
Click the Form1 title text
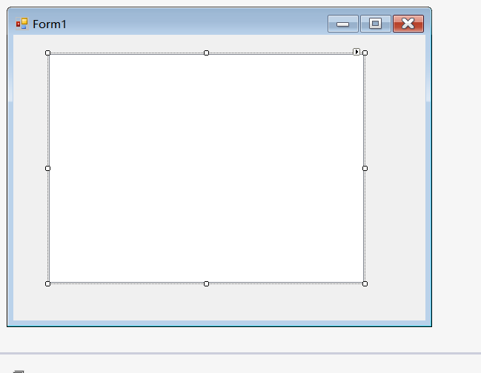[x=50, y=24]
